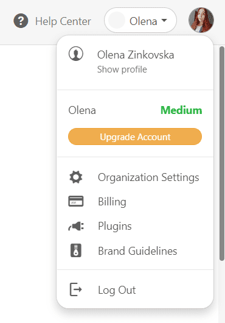Click the plug icon for Plugins
Image resolution: width=225 pixels, height=323 pixels.
click(x=76, y=226)
